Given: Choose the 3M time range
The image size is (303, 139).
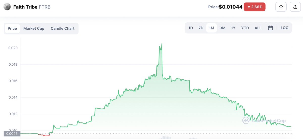Looking at the screenshot, I should (x=222, y=28).
